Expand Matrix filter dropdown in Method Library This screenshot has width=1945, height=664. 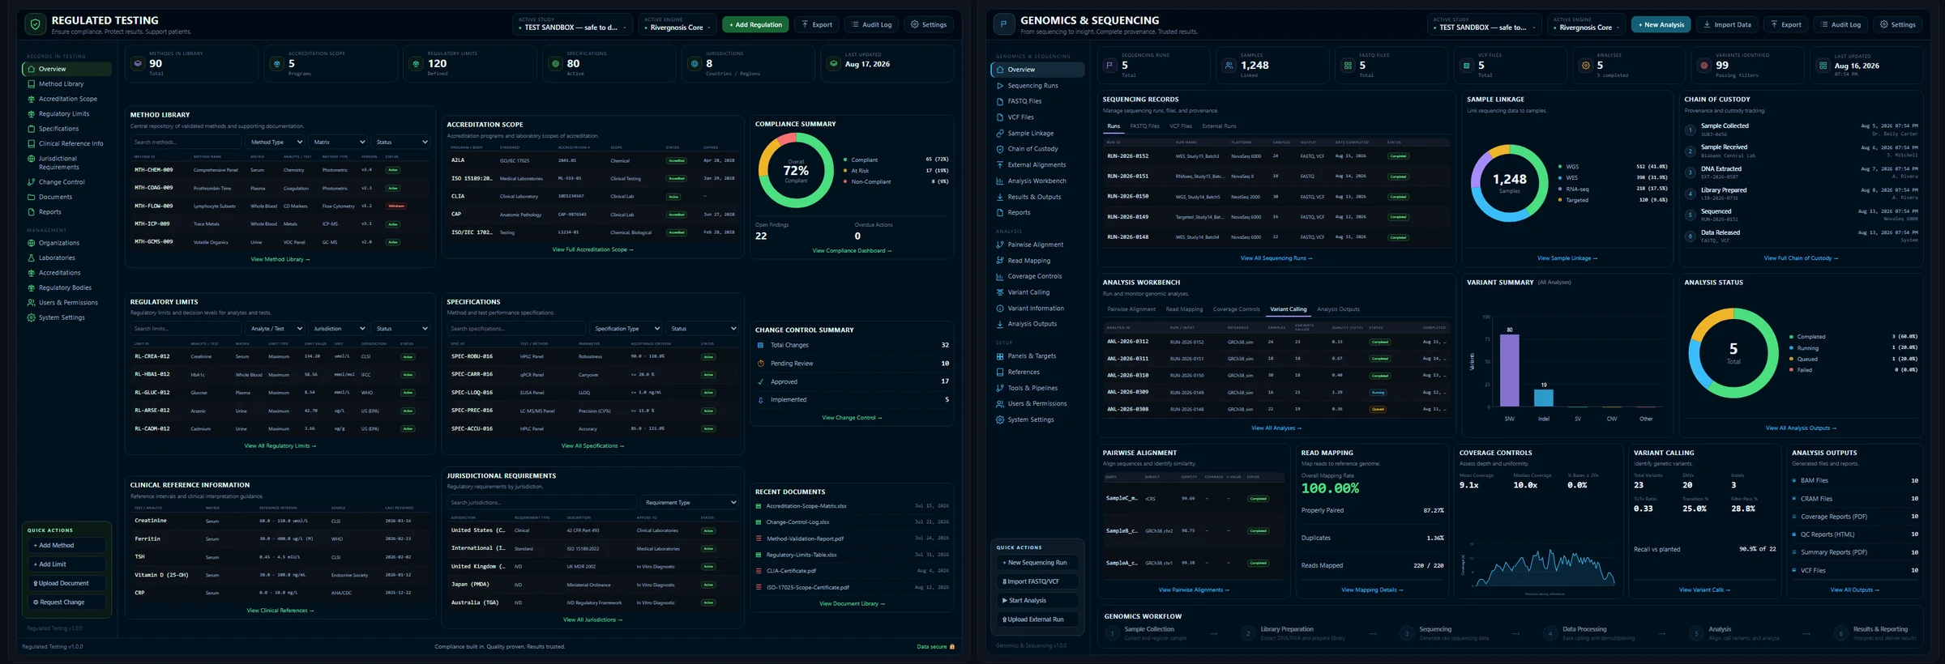tap(339, 142)
